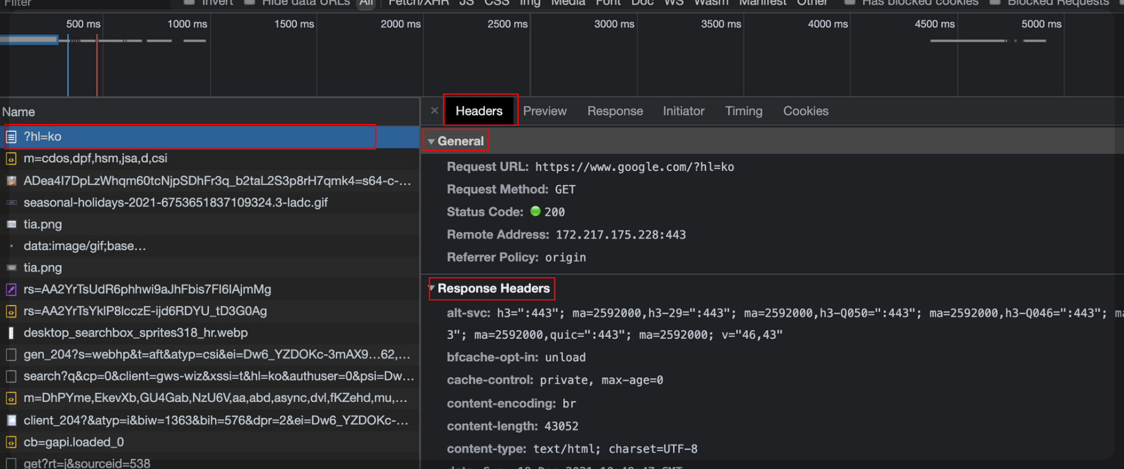Click script icon beside rs=AA2YrTsYkIP8lcczE
This screenshot has height=469, width=1124.
coord(11,311)
